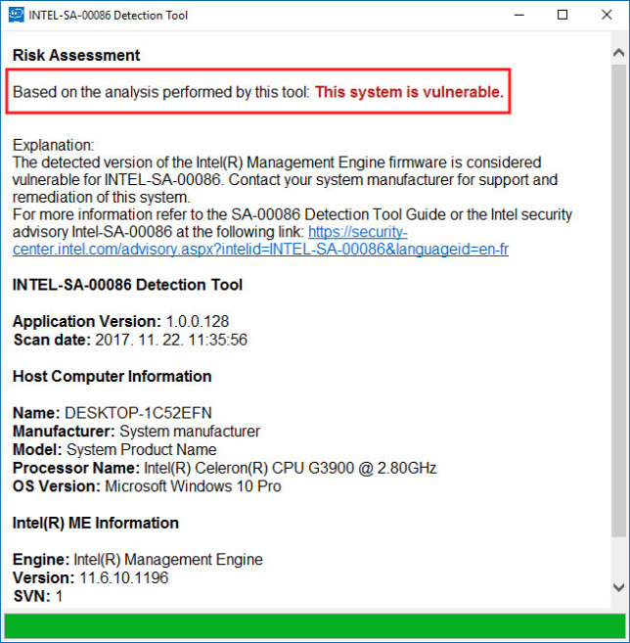This screenshot has width=630, height=643.
Task: Click the green progress bar
Action: coord(314,625)
